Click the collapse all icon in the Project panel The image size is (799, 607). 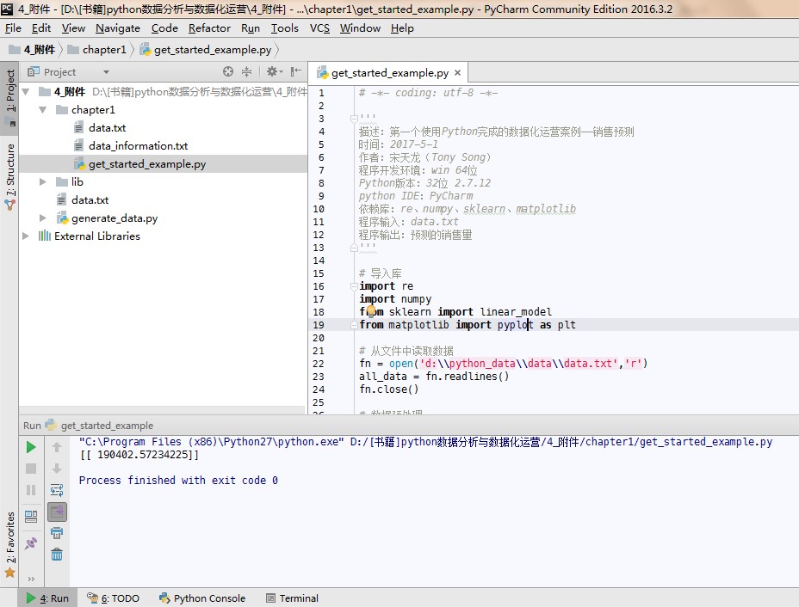pyautogui.click(x=246, y=71)
